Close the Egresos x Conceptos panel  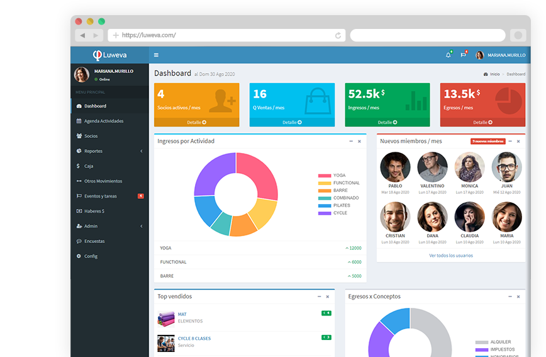(518, 297)
